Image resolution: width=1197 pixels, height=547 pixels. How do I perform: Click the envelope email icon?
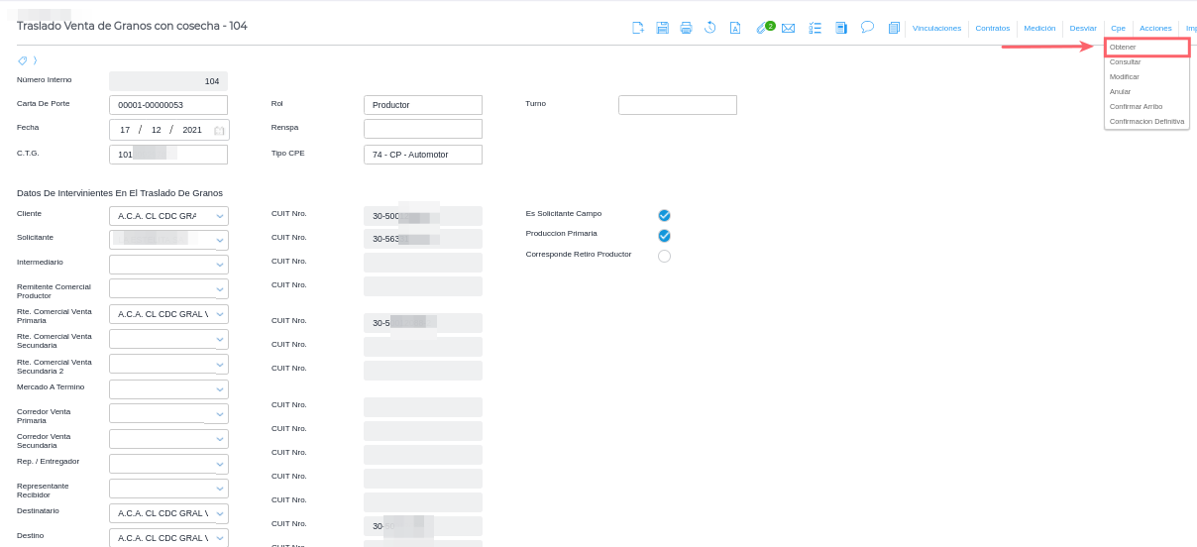(x=788, y=28)
